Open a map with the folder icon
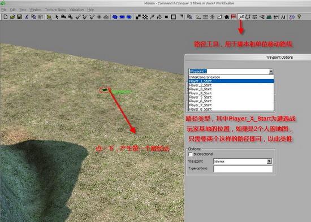The width and height of the screenshot is (311, 222). 12,17
